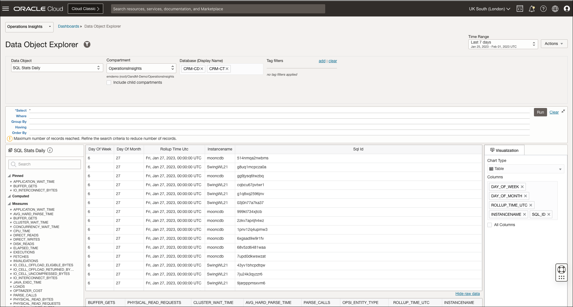Check the All Columns checkbox
The width and height of the screenshot is (573, 307).
tap(490, 225)
